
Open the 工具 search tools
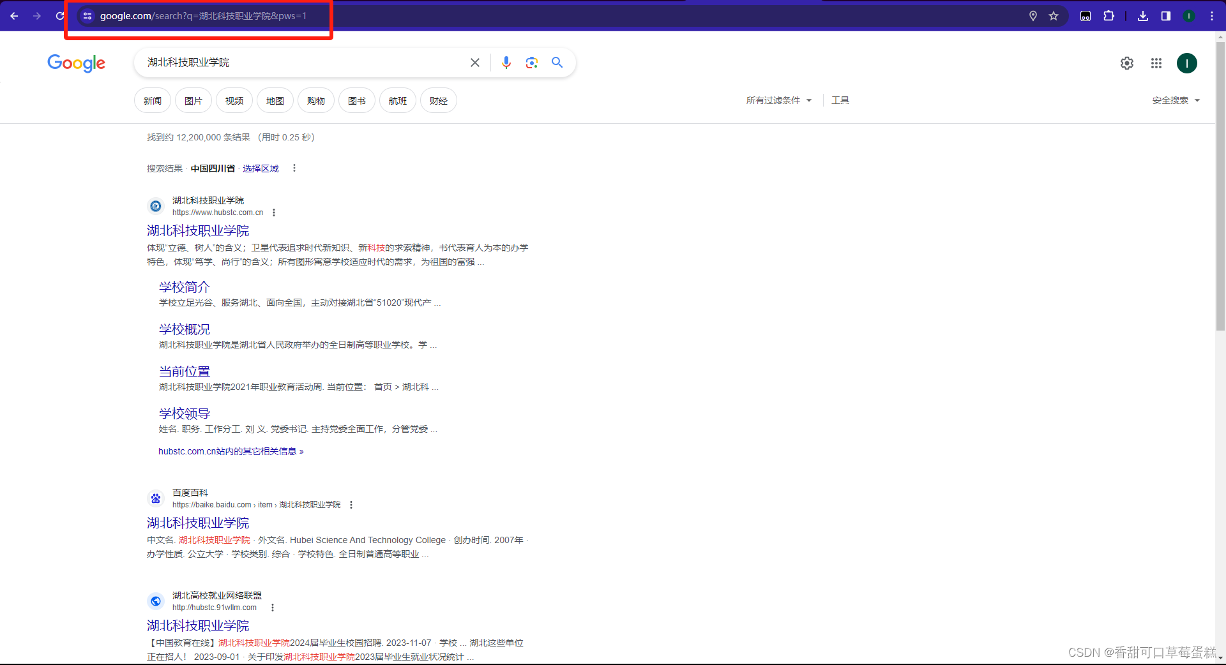click(x=840, y=100)
